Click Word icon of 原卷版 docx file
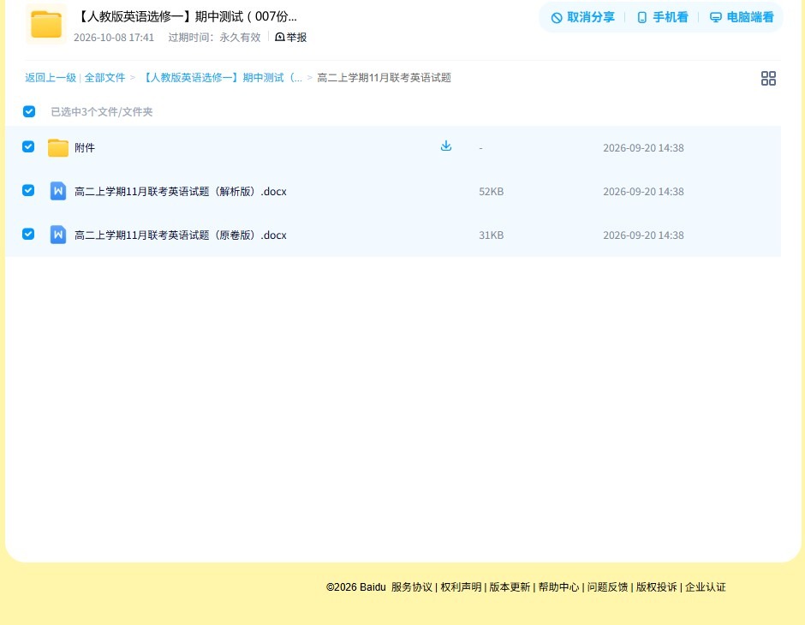805x625 pixels. [58, 235]
